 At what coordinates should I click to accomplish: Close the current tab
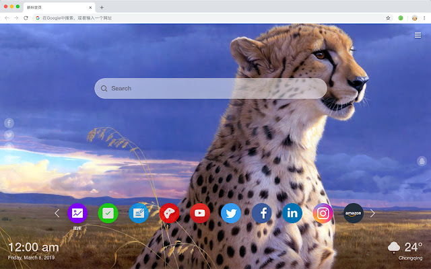pyautogui.click(x=90, y=7)
